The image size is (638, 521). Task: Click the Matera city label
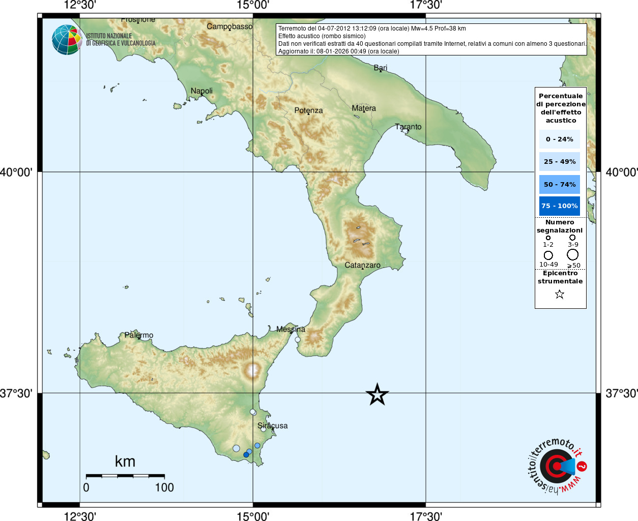click(364, 108)
